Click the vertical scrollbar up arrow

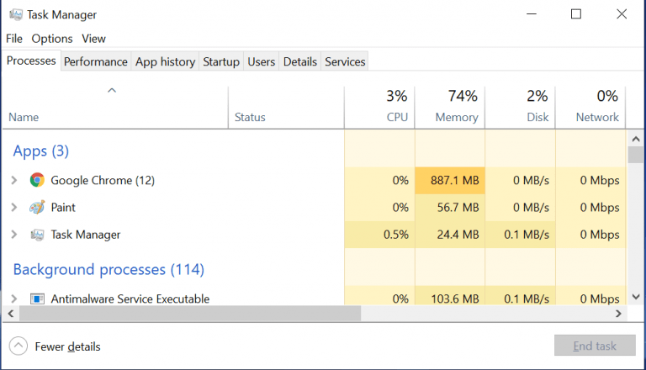(x=636, y=139)
